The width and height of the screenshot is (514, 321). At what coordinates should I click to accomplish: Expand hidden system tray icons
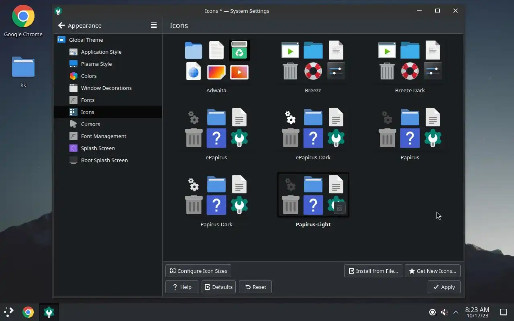(456, 312)
